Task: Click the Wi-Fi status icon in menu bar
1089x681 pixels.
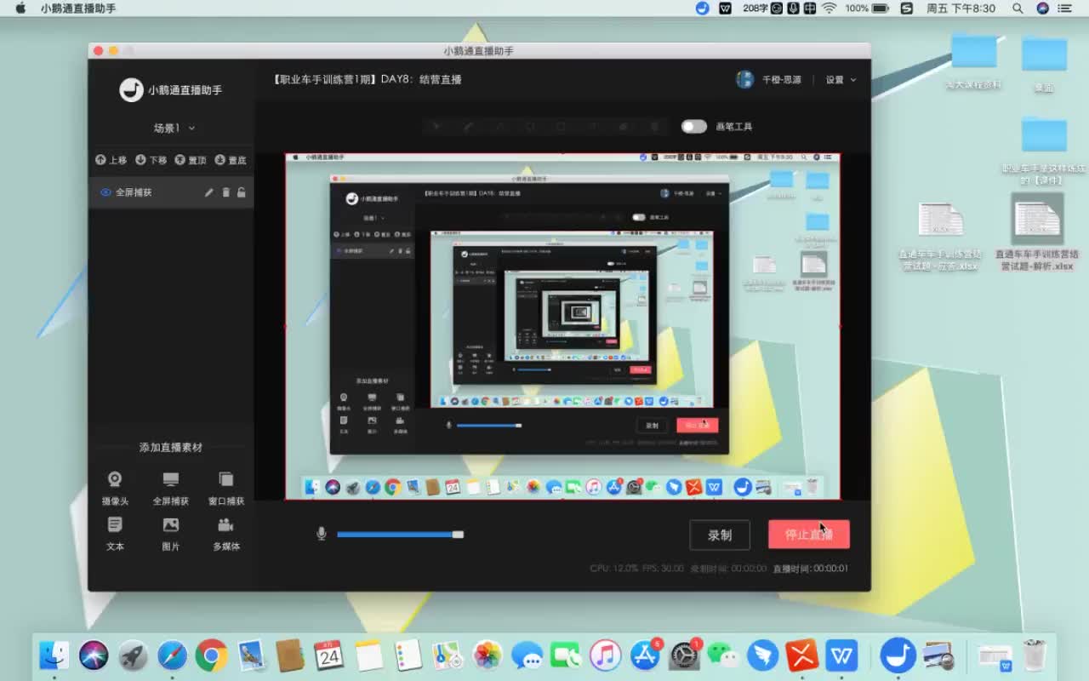Action: point(829,9)
